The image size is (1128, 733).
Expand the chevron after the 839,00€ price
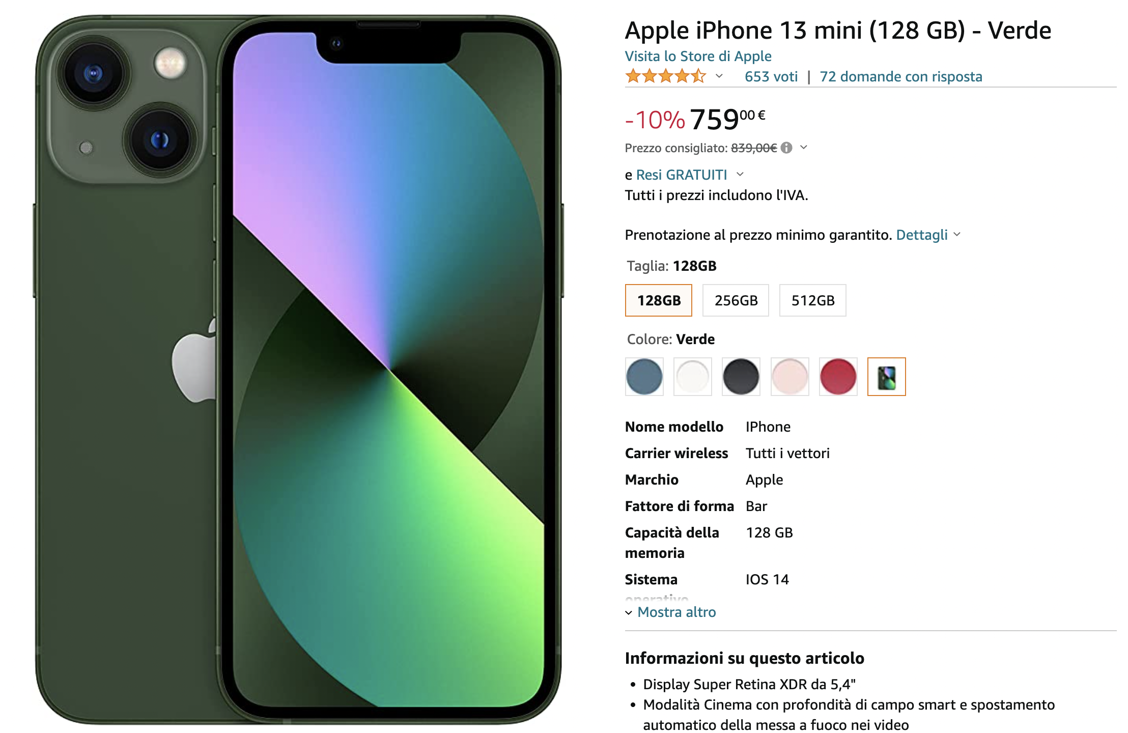804,148
